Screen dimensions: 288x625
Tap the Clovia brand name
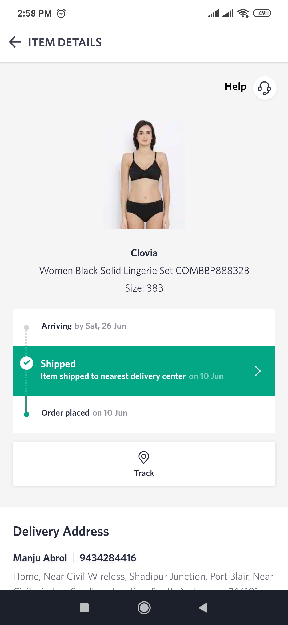[144, 253]
